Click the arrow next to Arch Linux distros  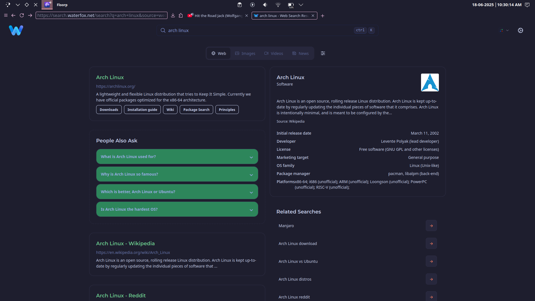[431, 279]
